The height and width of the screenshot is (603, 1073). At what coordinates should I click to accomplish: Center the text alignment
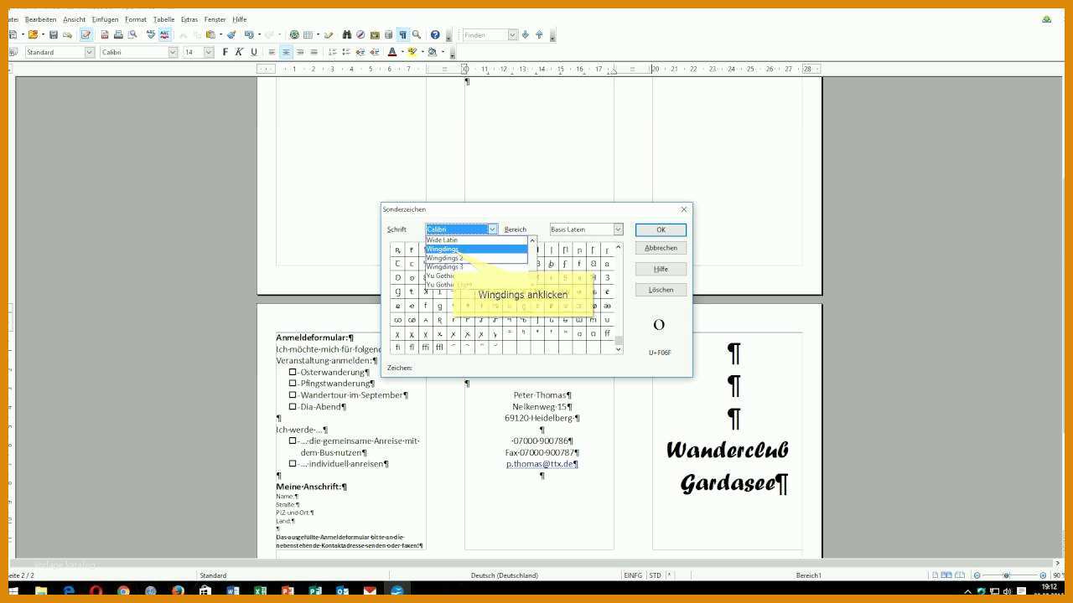286,52
